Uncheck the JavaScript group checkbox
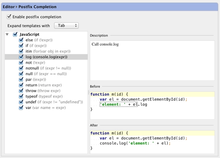Viewport: 220px width, 158px height. click(x=15, y=34)
